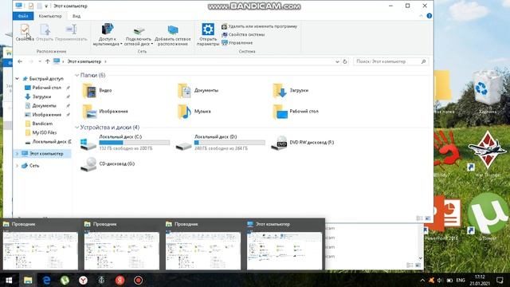Select CD-дисковод (G:)

pyautogui.click(x=108, y=164)
